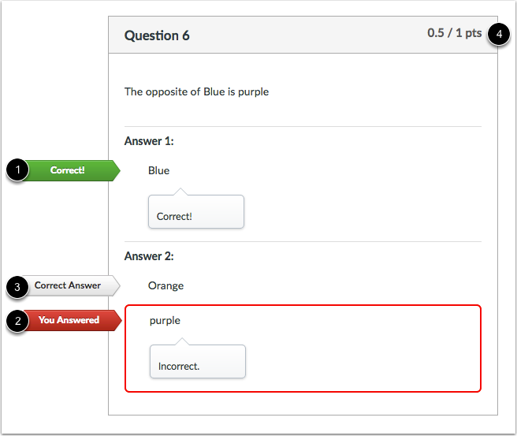This screenshot has height=436, width=517.
Task: Click the Answer 2: heading
Action: click(149, 256)
